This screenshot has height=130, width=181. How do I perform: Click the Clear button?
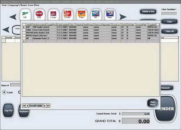pos(169,22)
